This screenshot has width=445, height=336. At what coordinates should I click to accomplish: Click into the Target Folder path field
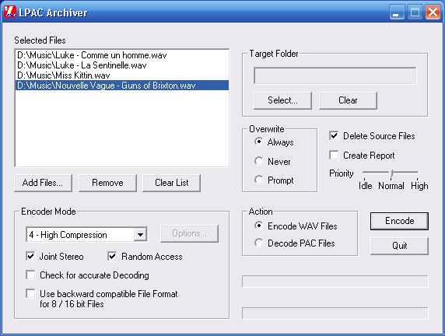tap(335, 75)
